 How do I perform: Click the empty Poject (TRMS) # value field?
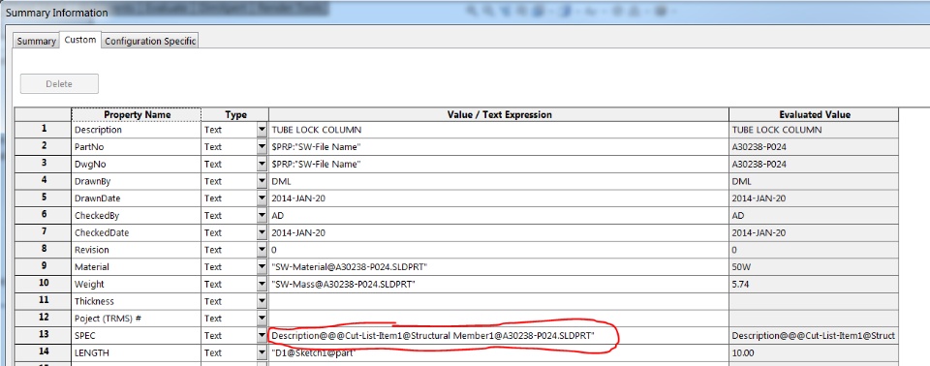499,319
